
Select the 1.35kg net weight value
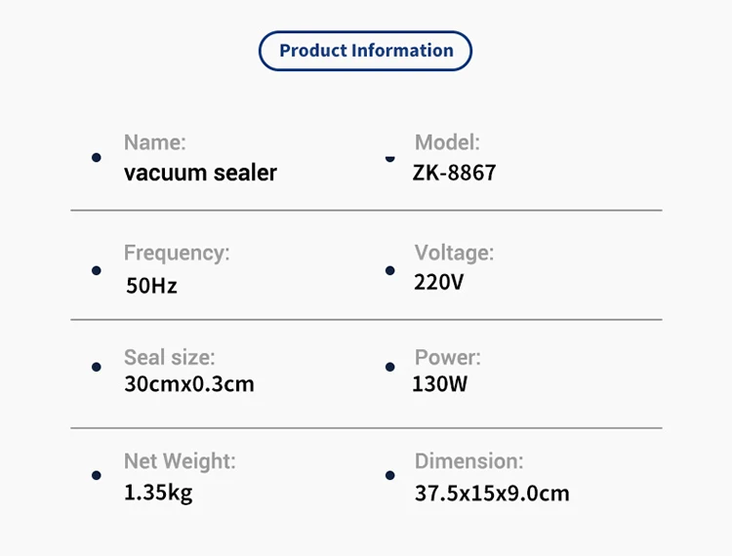158,493
